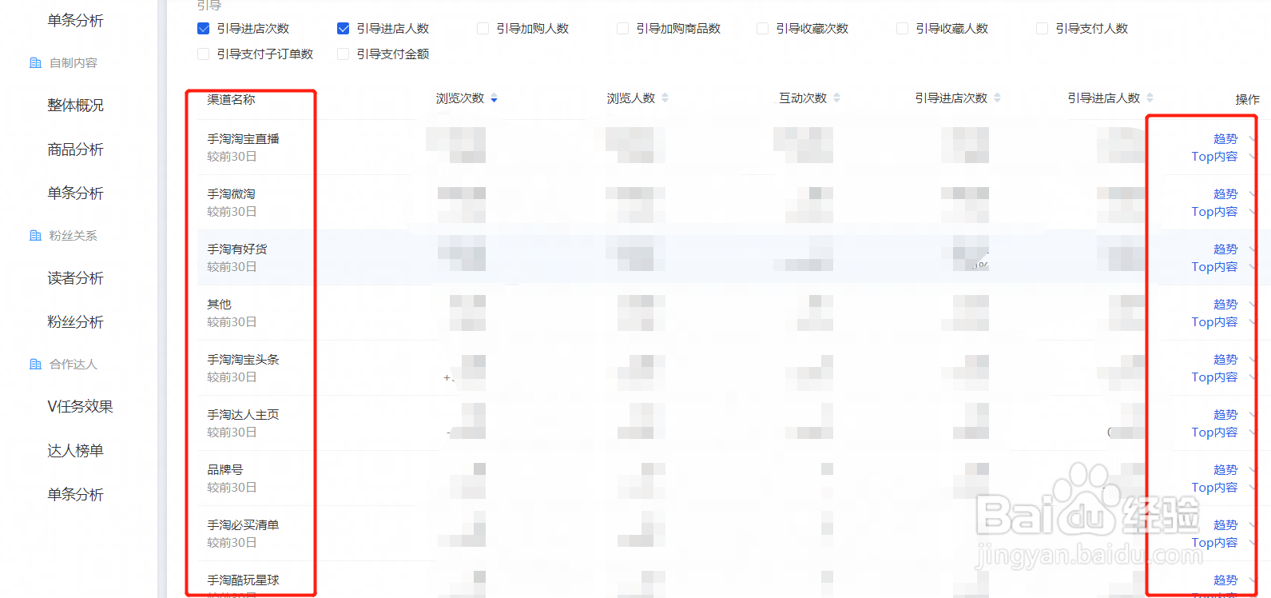
Task: Click the 自制内容 section icon
Action: 35,62
